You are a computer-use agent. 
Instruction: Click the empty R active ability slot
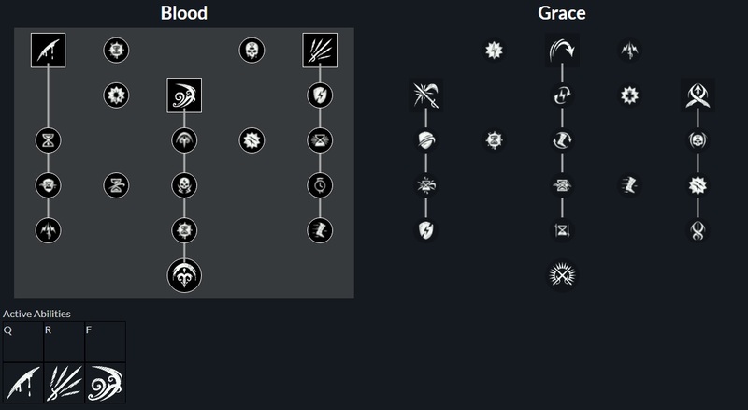(x=64, y=342)
